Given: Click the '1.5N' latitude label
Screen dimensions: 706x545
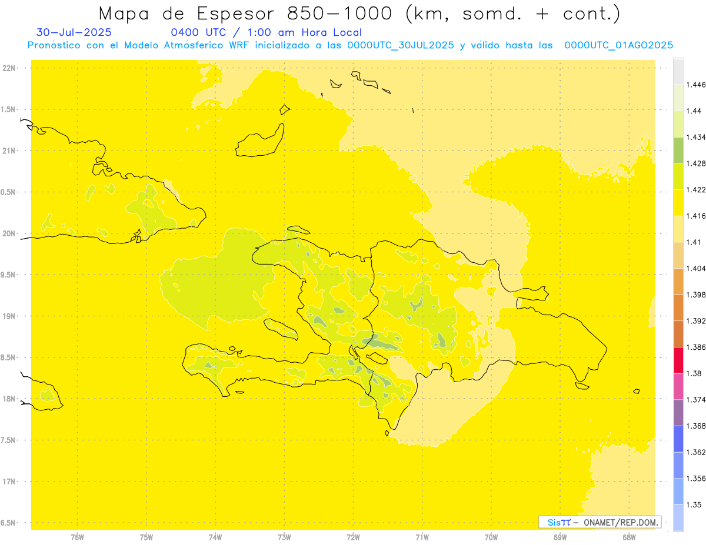Looking at the screenshot, I should click(9, 109).
